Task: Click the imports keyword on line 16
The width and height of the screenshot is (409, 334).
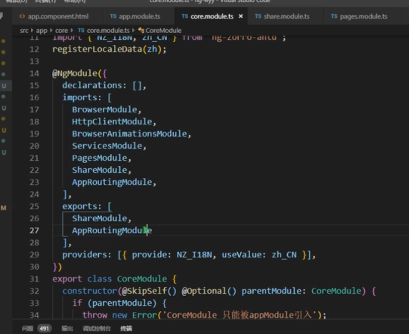Action: point(79,97)
